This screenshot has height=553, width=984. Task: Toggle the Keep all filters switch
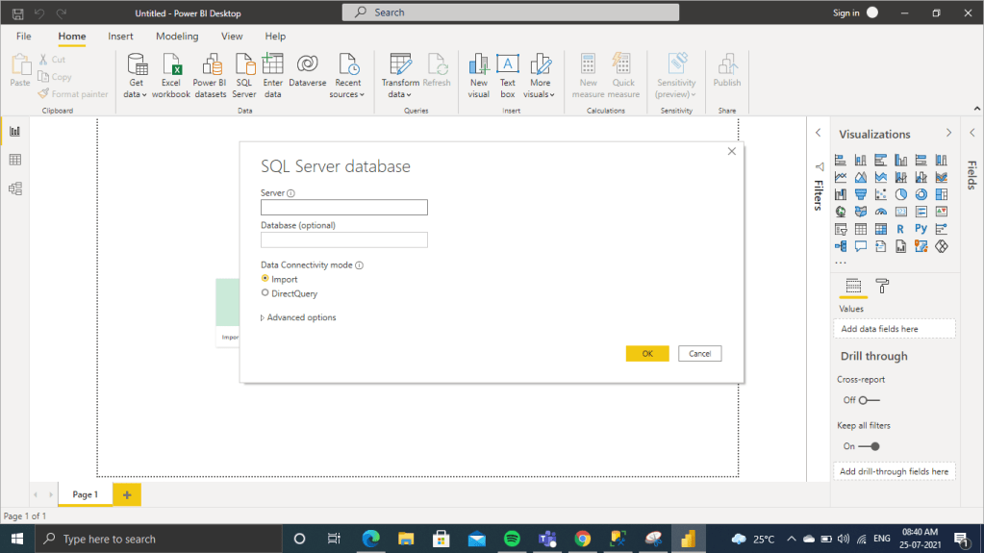pyautogui.click(x=870, y=446)
